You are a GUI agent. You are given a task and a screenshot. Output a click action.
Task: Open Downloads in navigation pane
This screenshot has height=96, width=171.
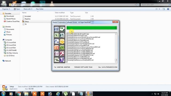pyautogui.click(x=9, y=16)
